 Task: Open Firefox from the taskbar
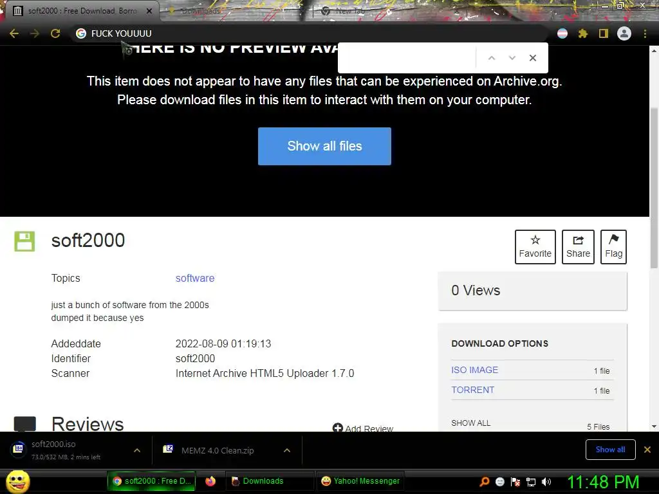point(210,481)
